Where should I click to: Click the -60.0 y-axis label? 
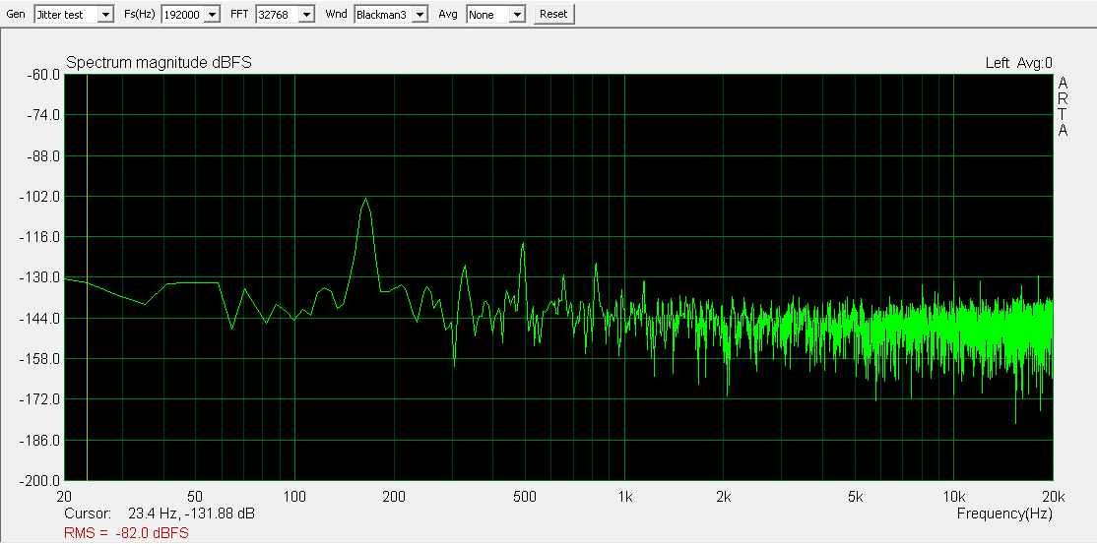(44, 75)
